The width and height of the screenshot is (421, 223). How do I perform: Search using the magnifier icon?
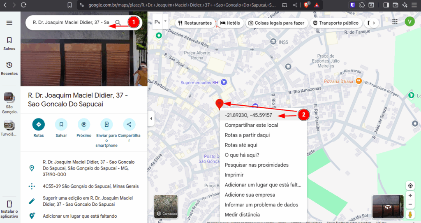click(118, 23)
